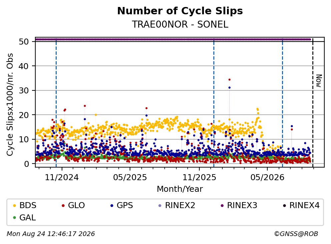331x244 pixels.
Task: Click the y-axis tick label 50
Action: pos(24,42)
